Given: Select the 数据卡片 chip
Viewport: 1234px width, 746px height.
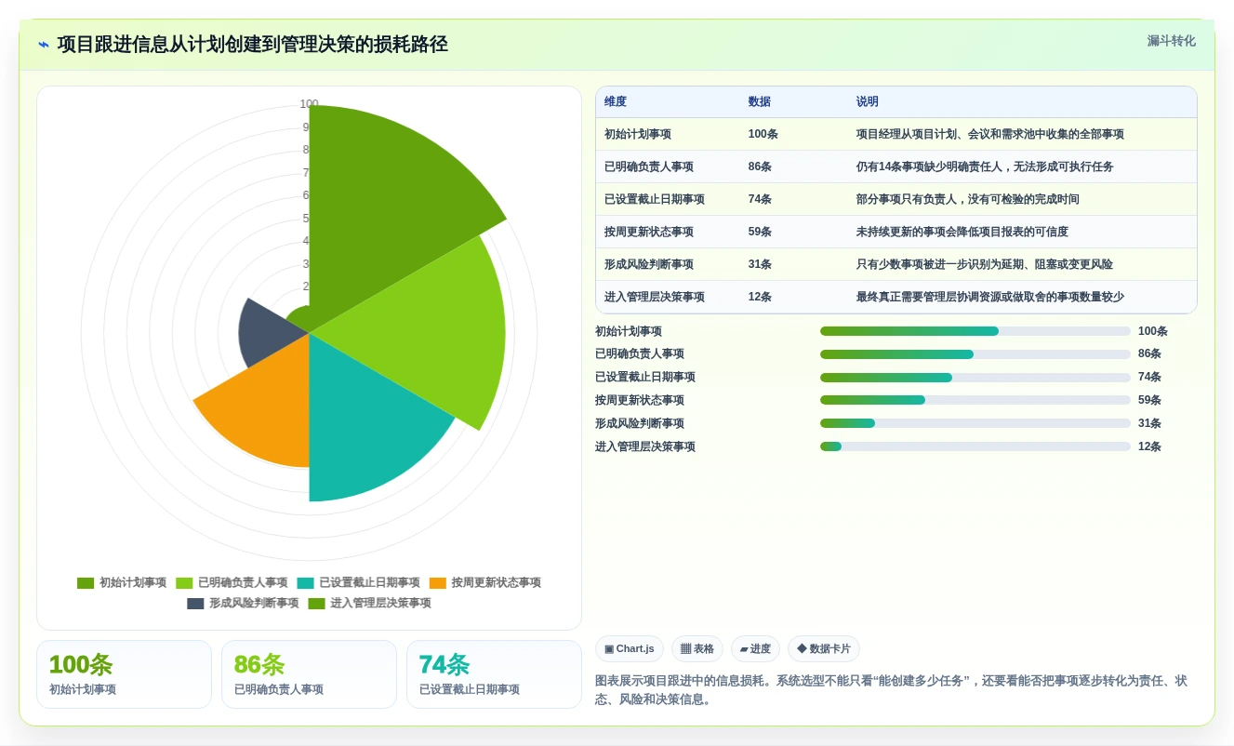Looking at the screenshot, I should point(824,649).
